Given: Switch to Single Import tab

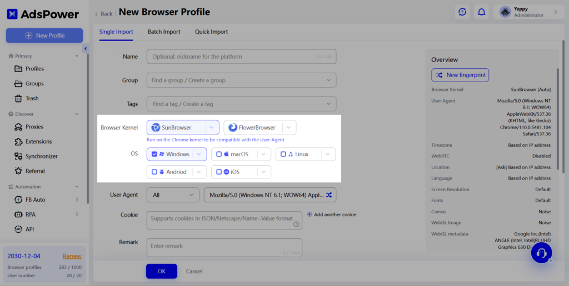Looking at the screenshot, I should pyautogui.click(x=116, y=32).
